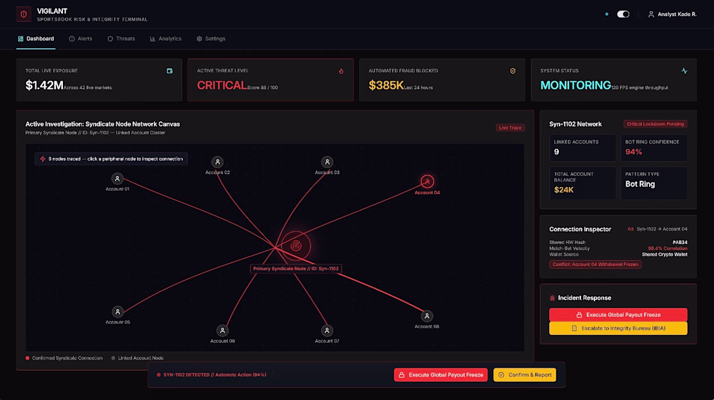Click the MONITORING system status text
The image size is (714, 400).
(576, 85)
